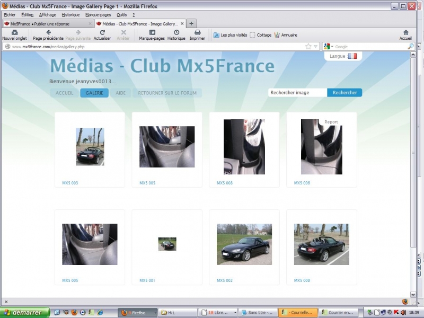Open Cottage bookmark
Screen dimensions: 424x318
260,35
